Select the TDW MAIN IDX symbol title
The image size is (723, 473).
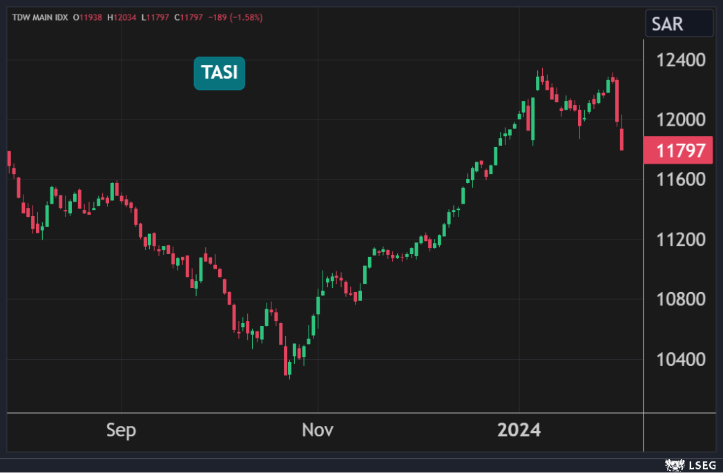click(39, 17)
